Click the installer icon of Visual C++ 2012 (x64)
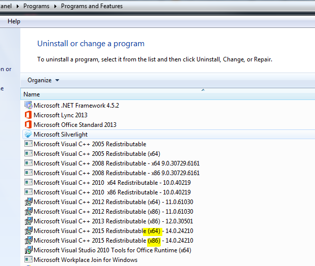The image size is (315, 266). (x=28, y=202)
